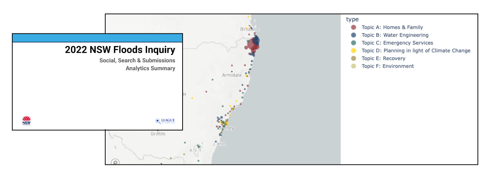Click the League of Scholars logo
492x176 pixels.
165,121
